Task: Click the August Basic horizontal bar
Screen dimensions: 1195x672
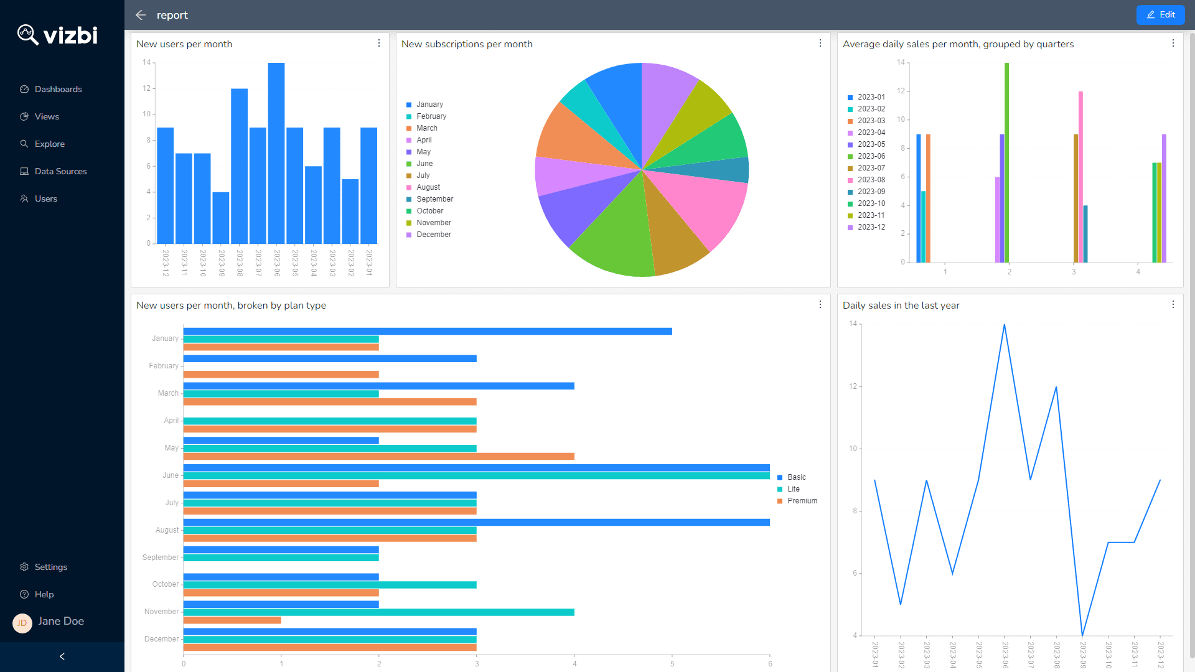Action: [x=477, y=522]
